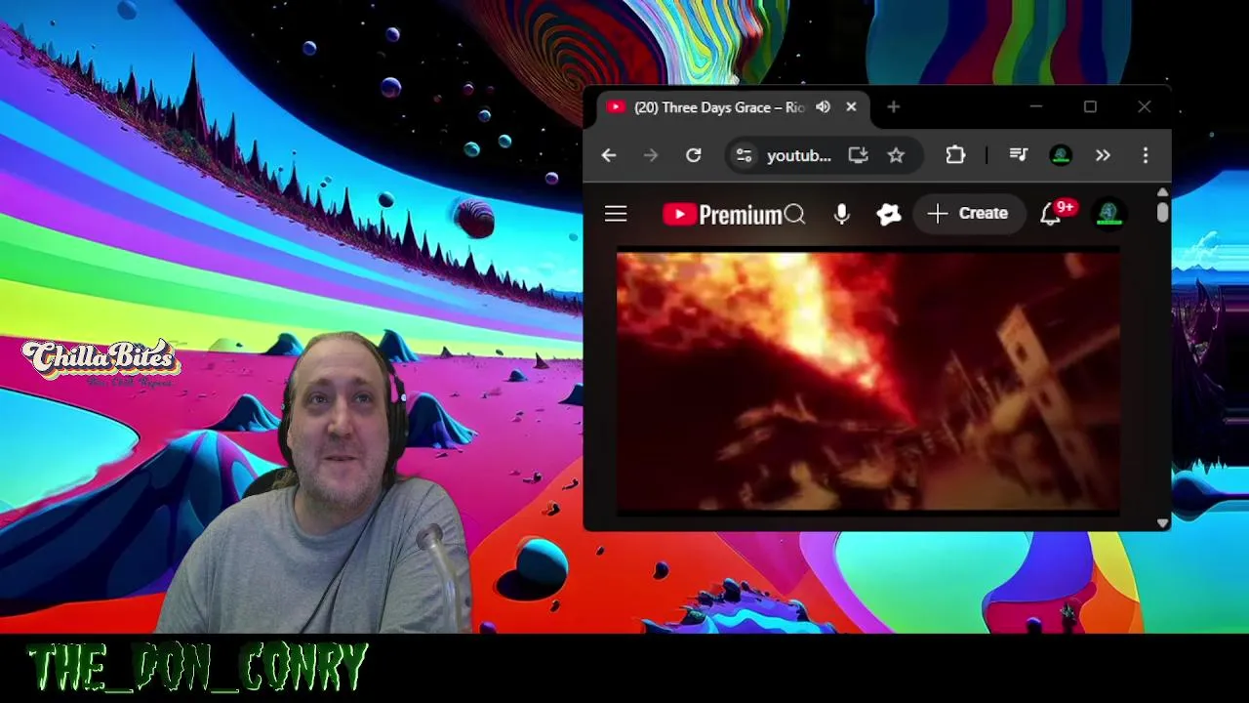Viewport: 1249px width, 703px height.
Task: Click the youtube address bar field
Action: 798,155
